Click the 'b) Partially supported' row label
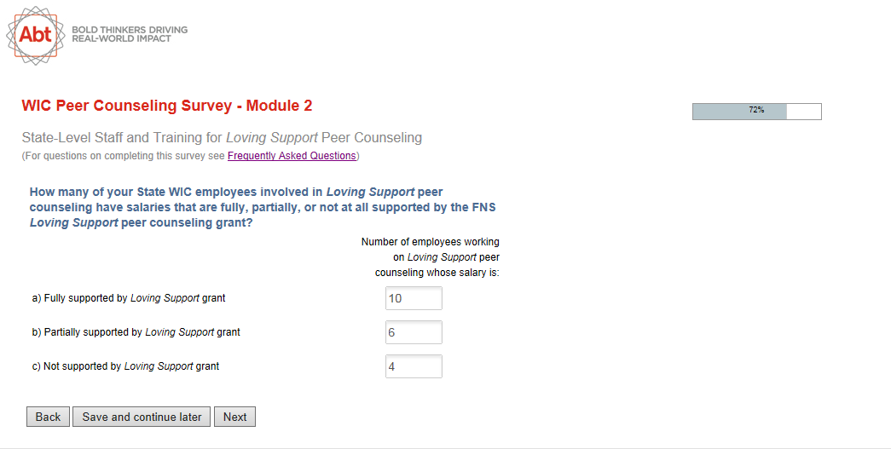891x449 pixels. 136,332
